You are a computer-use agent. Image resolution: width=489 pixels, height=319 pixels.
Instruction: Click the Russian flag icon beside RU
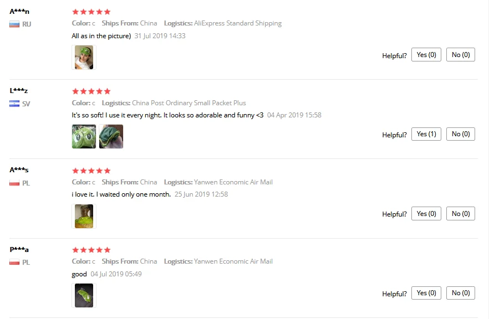(14, 24)
